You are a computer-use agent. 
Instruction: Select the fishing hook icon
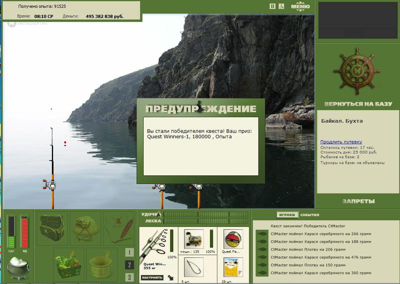(x=193, y=267)
